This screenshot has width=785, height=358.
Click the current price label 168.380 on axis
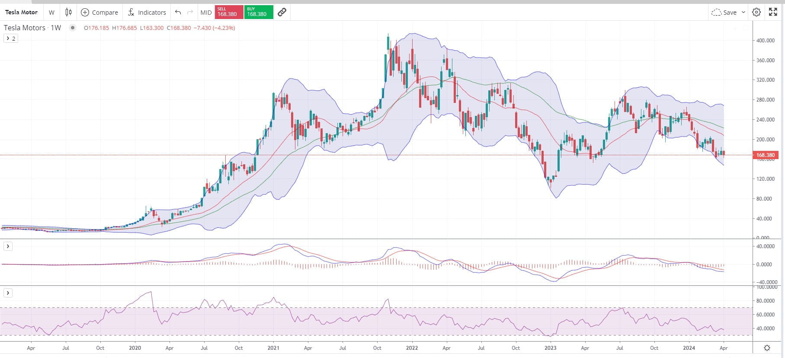click(766, 155)
